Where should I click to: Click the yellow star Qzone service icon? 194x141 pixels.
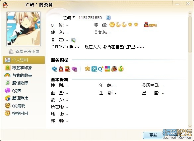(x=87, y=69)
